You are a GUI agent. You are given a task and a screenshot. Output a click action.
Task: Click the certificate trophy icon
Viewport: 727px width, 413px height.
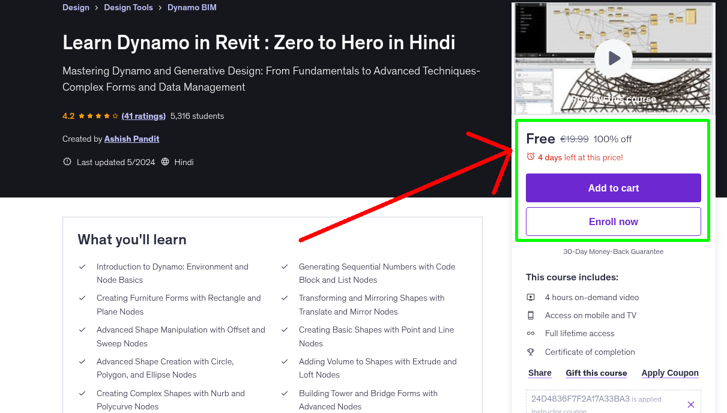[x=531, y=352]
